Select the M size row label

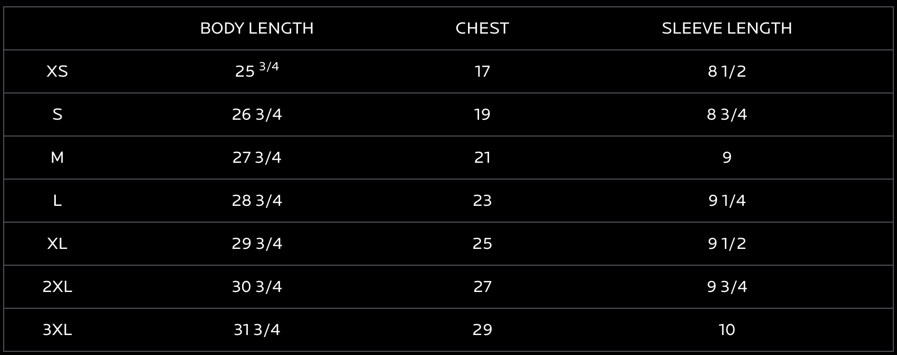tap(57, 158)
